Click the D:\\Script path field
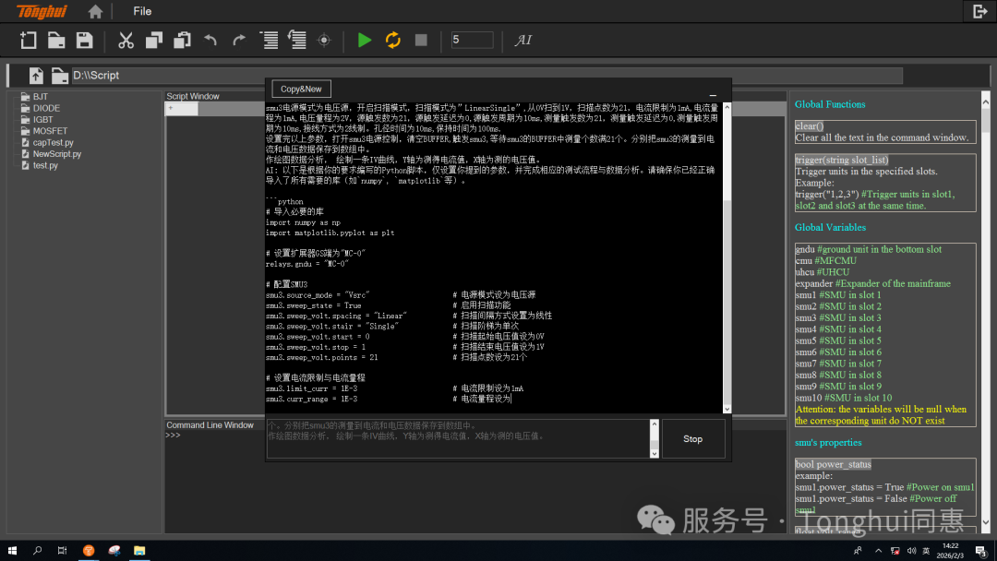 click(x=480, y=76)
